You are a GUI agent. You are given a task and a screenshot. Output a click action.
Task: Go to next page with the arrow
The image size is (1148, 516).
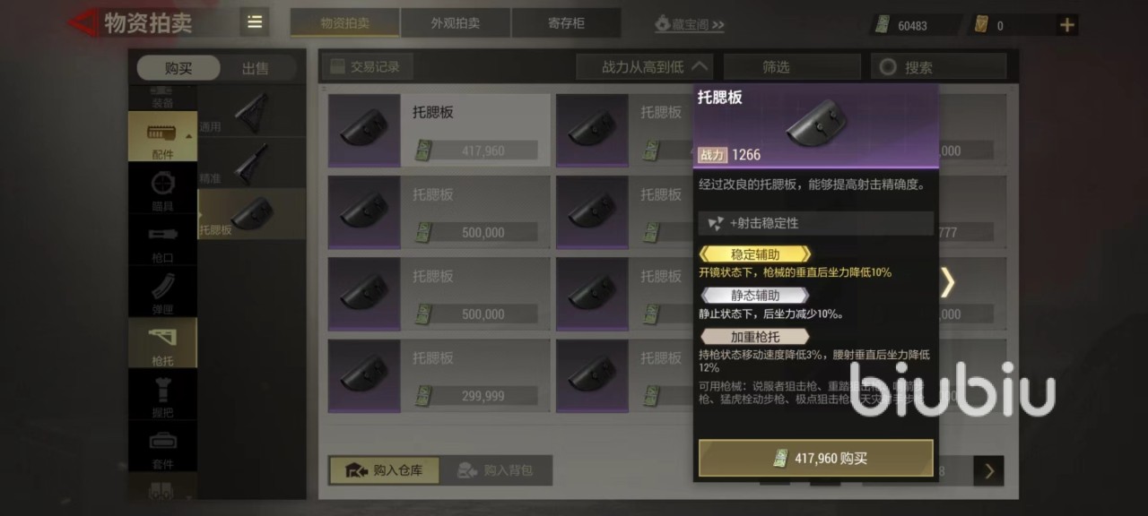point(988,470)
